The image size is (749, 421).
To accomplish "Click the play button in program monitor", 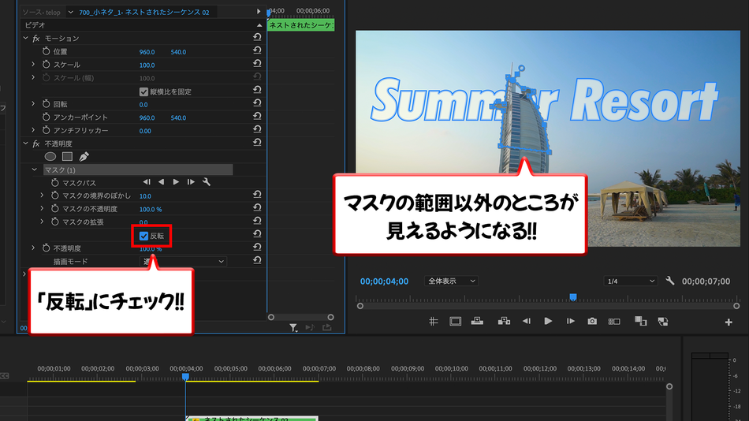I will point(548,321).
